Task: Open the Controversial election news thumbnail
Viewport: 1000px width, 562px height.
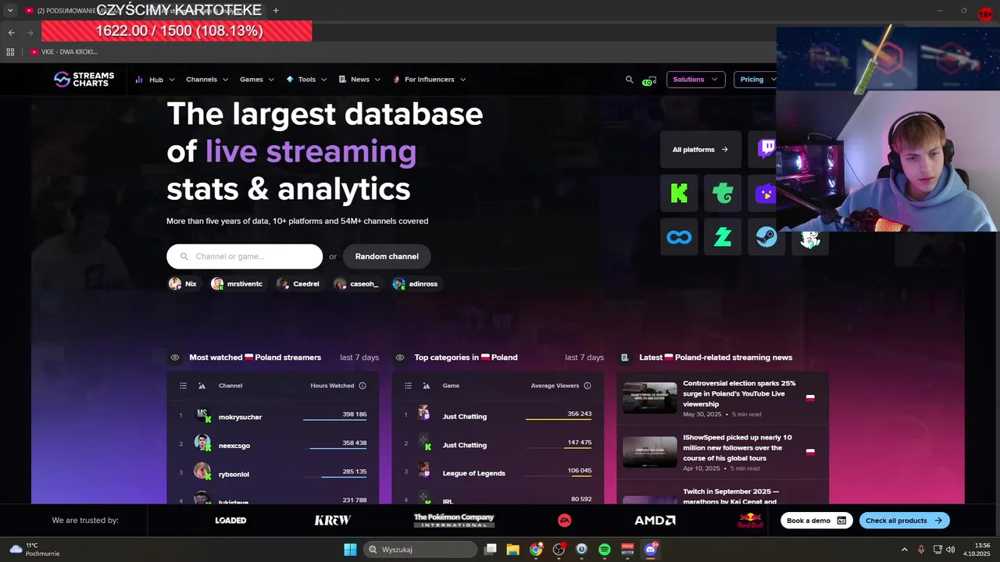Action: (x=650, y=397)
